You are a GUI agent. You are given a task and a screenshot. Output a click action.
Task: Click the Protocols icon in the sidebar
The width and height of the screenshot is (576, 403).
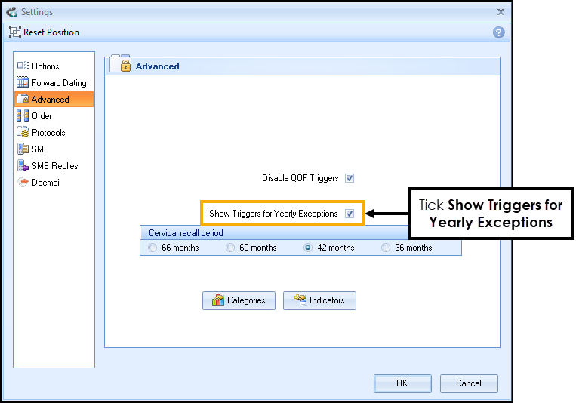(x=23, y=133)
